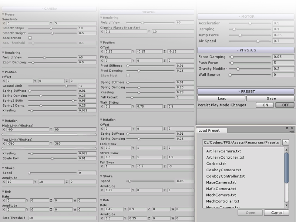This screenshot has width=296, height=222.
Task: Toggle the Weapon Show Pivot checkbox
Action: tap(128, 75)
